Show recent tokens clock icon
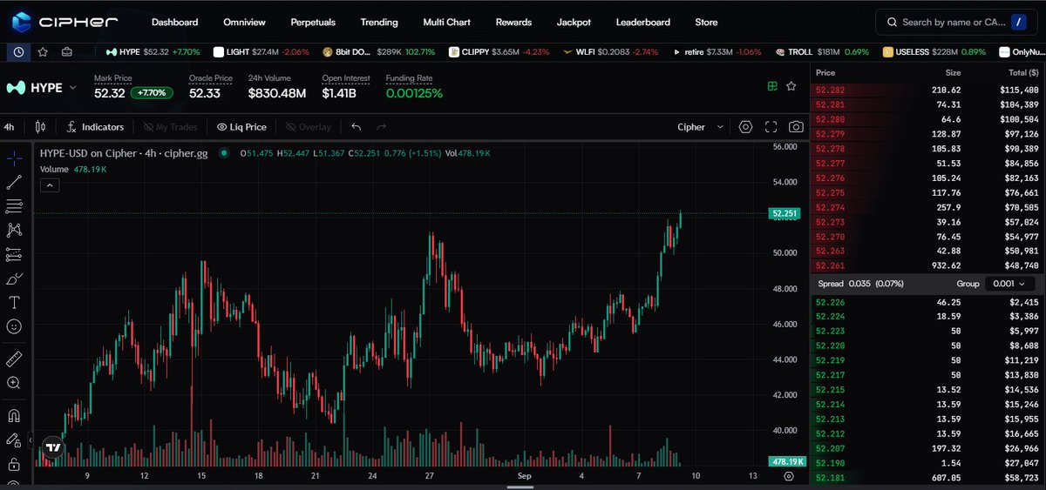Image resolution: width=1046 pixels, height=490 pixels. click(18, 51)
